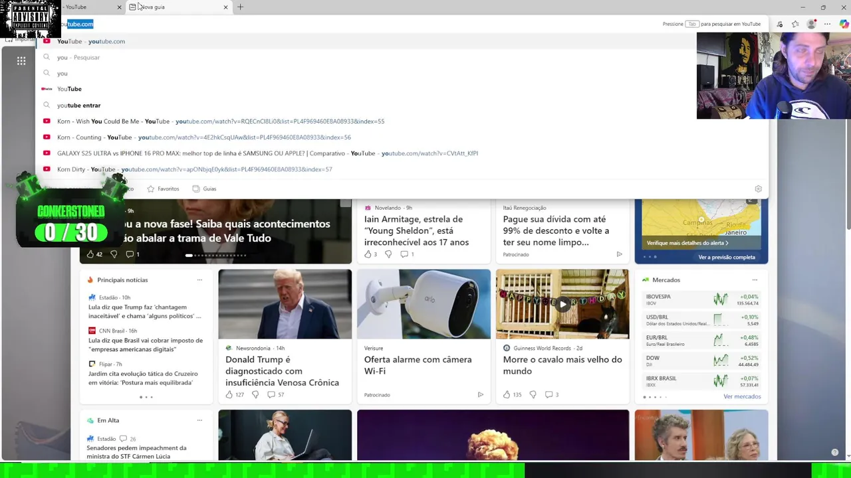Open the Korn Dirty history suggestion
Image resolution: width=851 pixels, height=478 pixels.
click(402, 169)
